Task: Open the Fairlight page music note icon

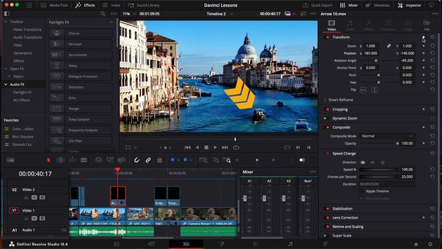Action: pyautogui.click(x=290, y=244)
